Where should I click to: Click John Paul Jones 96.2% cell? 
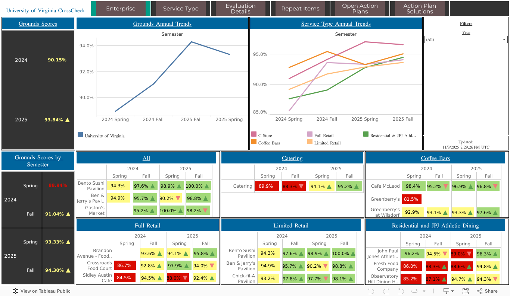point(413,254)
